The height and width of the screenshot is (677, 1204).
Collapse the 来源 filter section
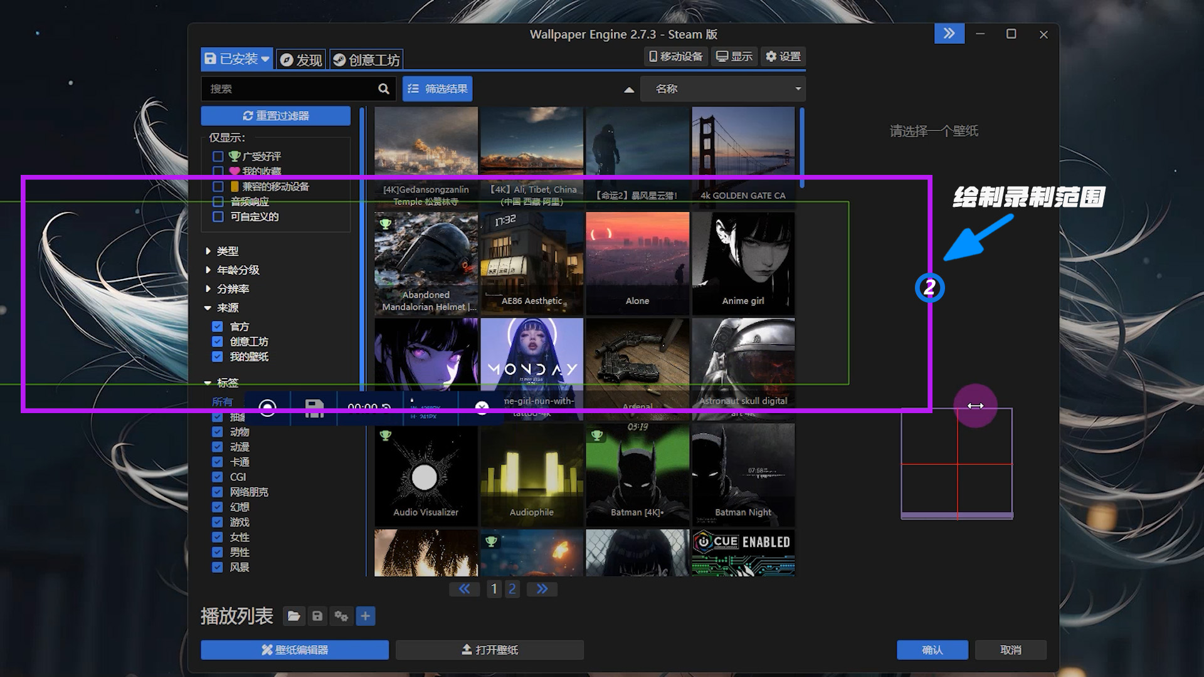point(222,308)
